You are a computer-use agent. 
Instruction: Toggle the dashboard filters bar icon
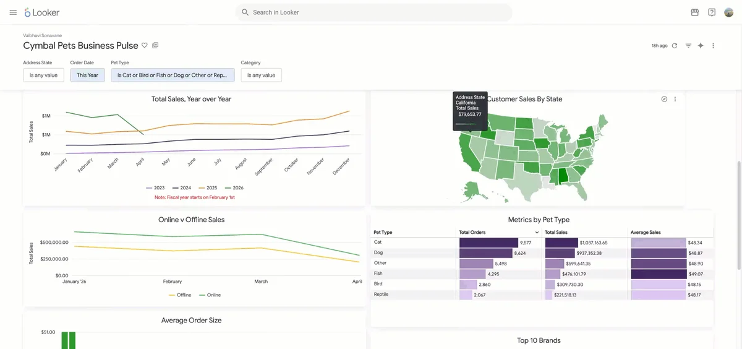tap(688, 46)
